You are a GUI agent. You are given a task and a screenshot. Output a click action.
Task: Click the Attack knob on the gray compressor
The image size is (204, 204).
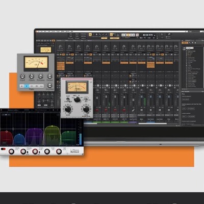[32, 76]
